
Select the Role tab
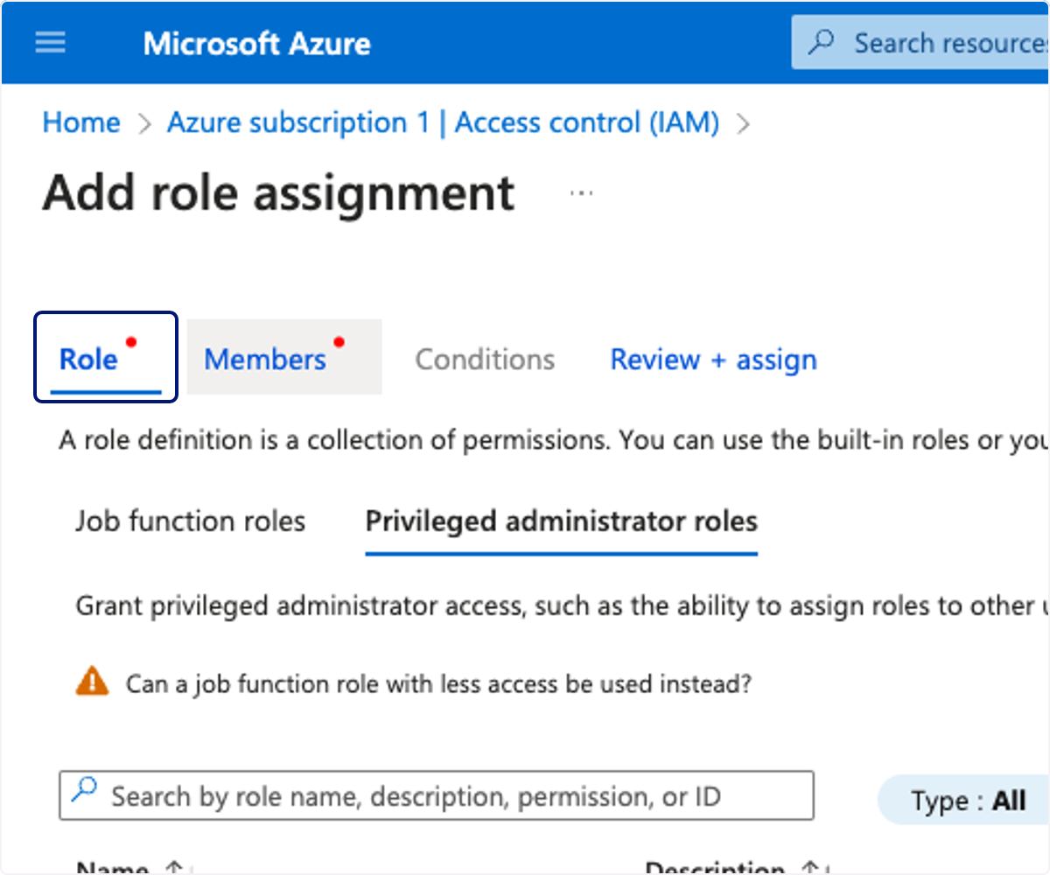click(x=106, y=358)
